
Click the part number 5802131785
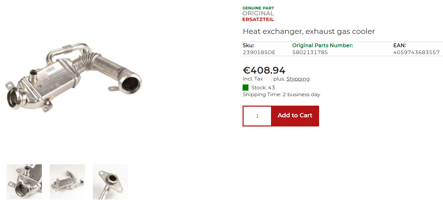click(x=310, y=52)
